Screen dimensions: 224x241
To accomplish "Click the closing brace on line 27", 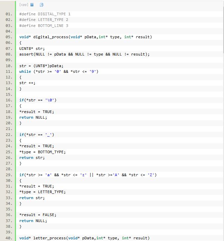I will [20, 164].
